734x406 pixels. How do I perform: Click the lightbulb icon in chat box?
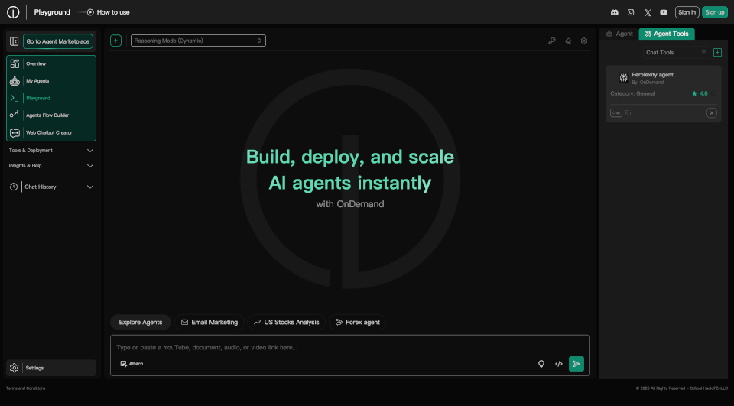[x=541, y=364]
